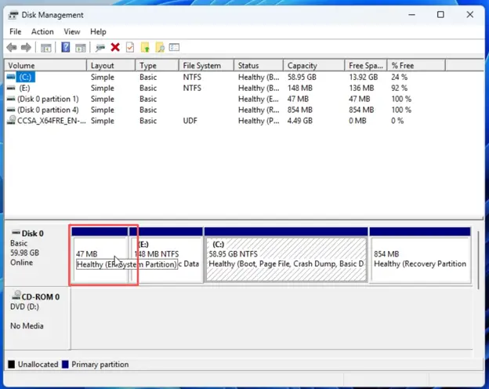The width and height of the screenshot is (489, 389).
Task: Click the Disk 0 Basic Online label panel
Action: coord(37,254)
